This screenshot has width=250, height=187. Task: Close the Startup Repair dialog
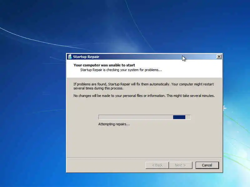tap(219, 57)
